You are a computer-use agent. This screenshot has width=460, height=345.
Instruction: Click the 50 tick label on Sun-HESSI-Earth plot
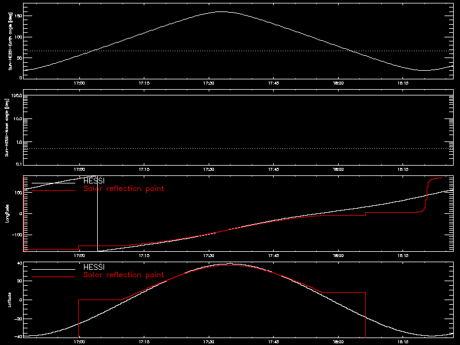(20, 58)
